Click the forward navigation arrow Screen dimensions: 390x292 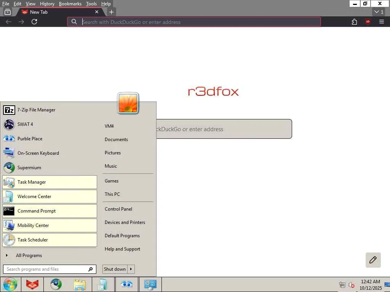click(x=21, y=22)
